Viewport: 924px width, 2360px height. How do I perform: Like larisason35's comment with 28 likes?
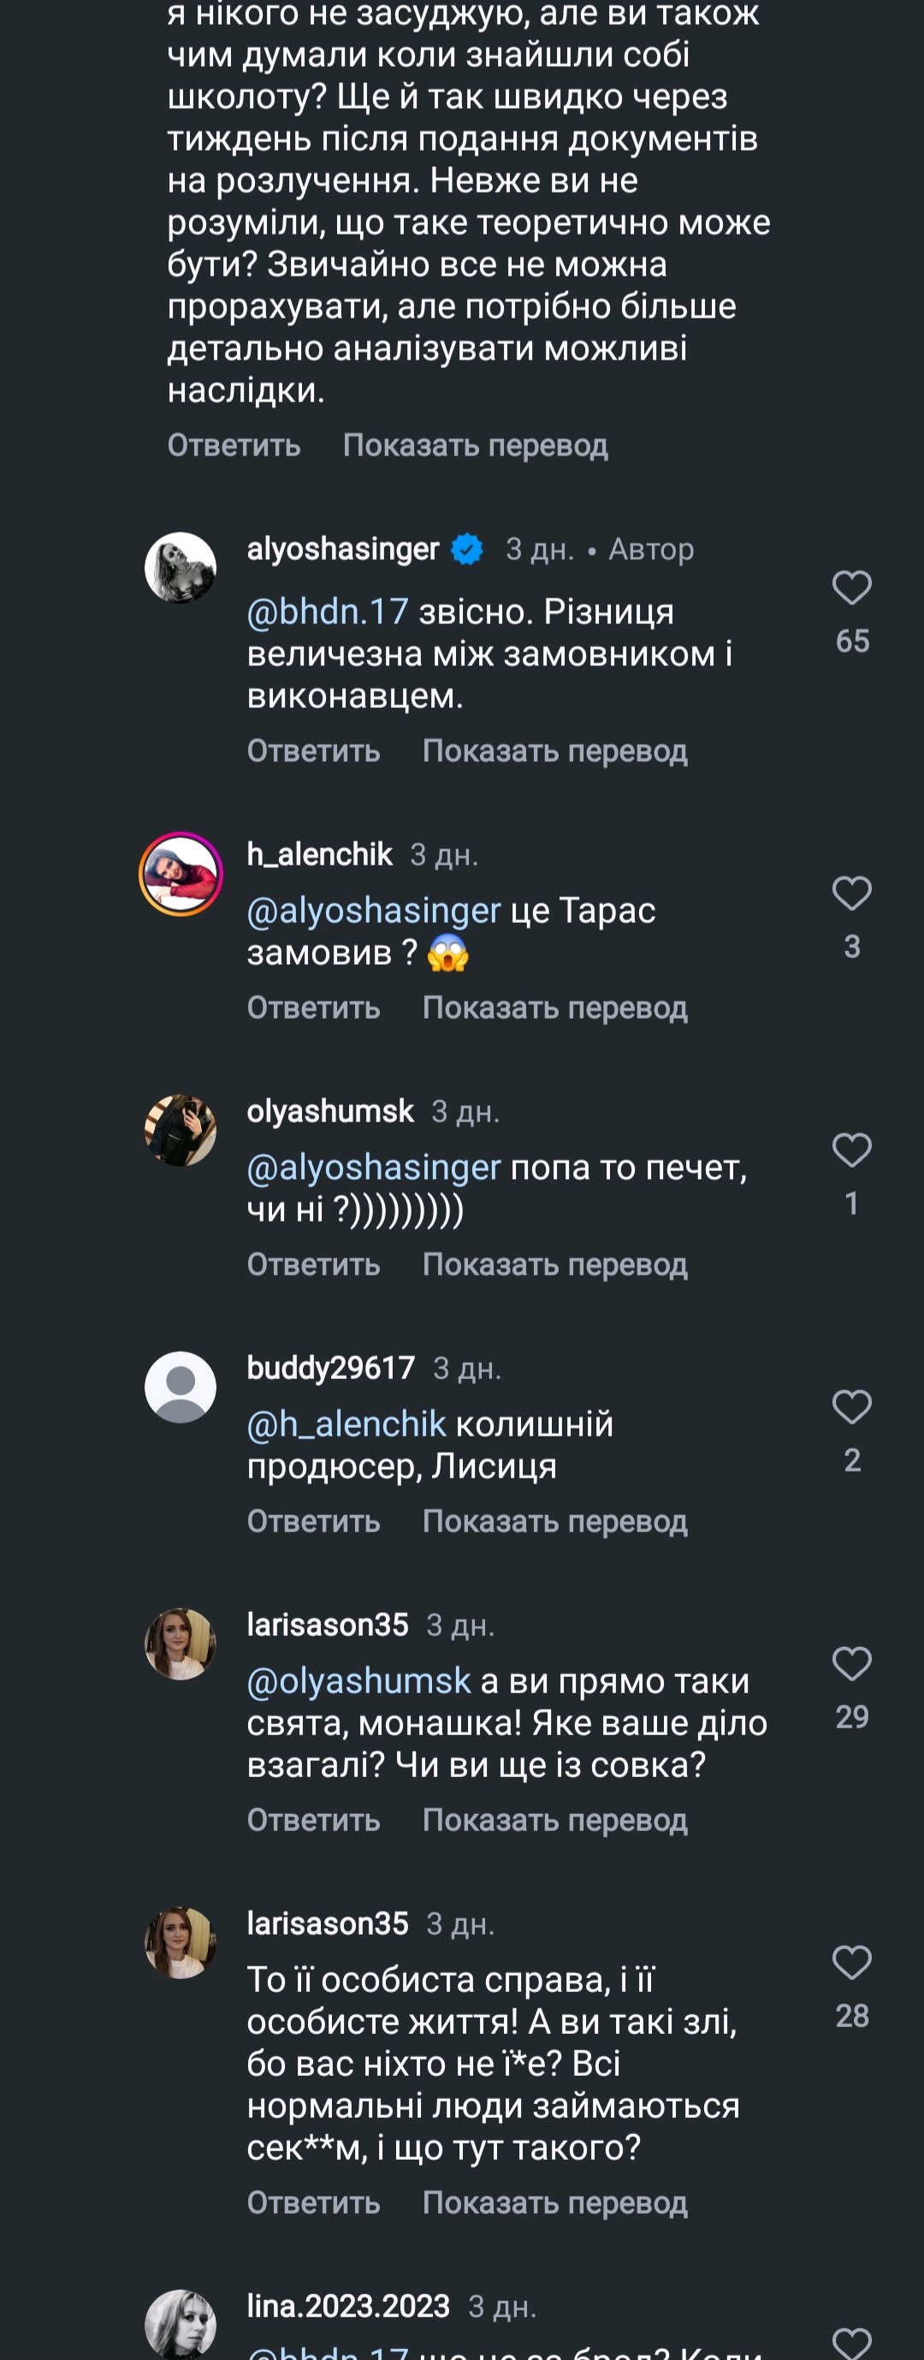click(850, 1963)
